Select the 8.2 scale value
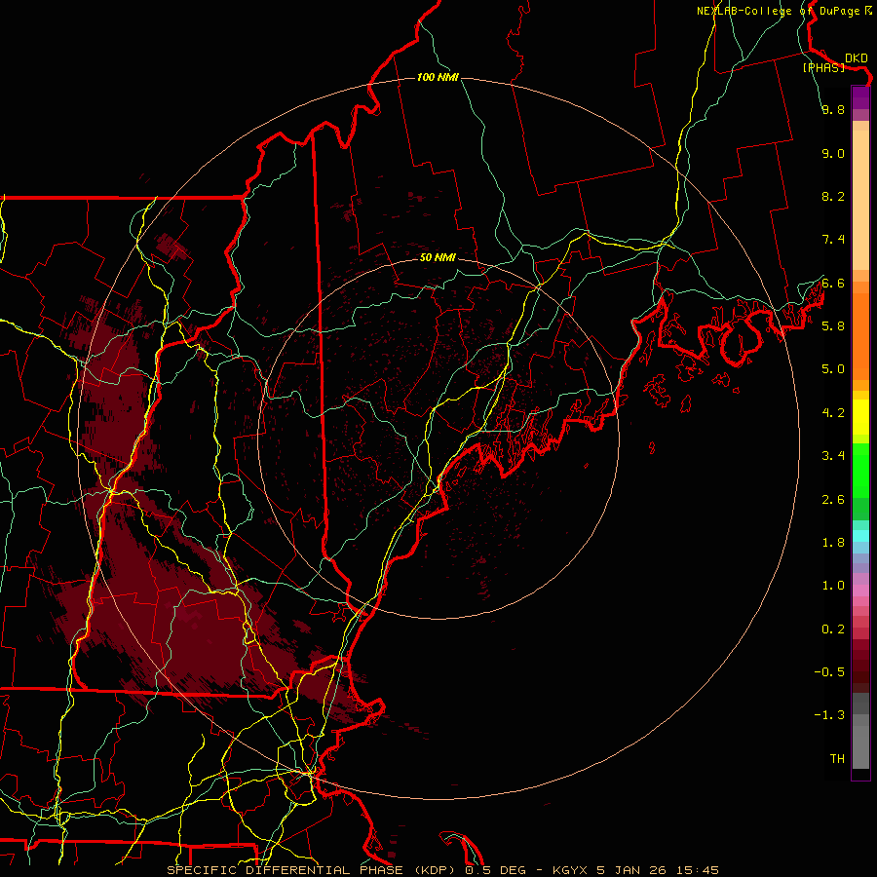Image resolution: width=877 pixels, height=877 pixels. pos(833,196)
